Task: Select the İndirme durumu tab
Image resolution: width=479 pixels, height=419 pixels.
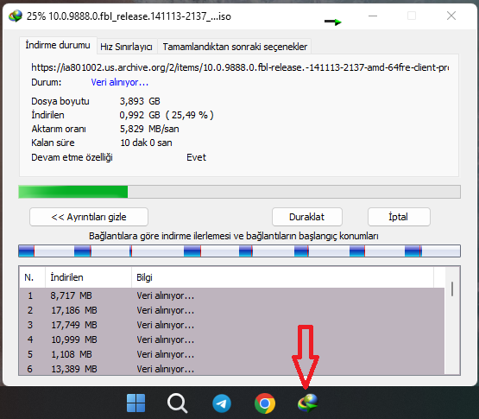Action: (58, 45)
